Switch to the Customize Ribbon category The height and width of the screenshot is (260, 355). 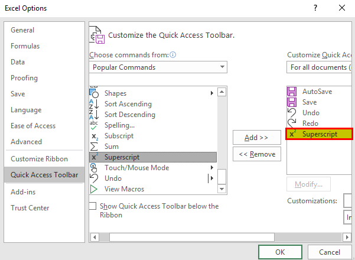point(39,159)
